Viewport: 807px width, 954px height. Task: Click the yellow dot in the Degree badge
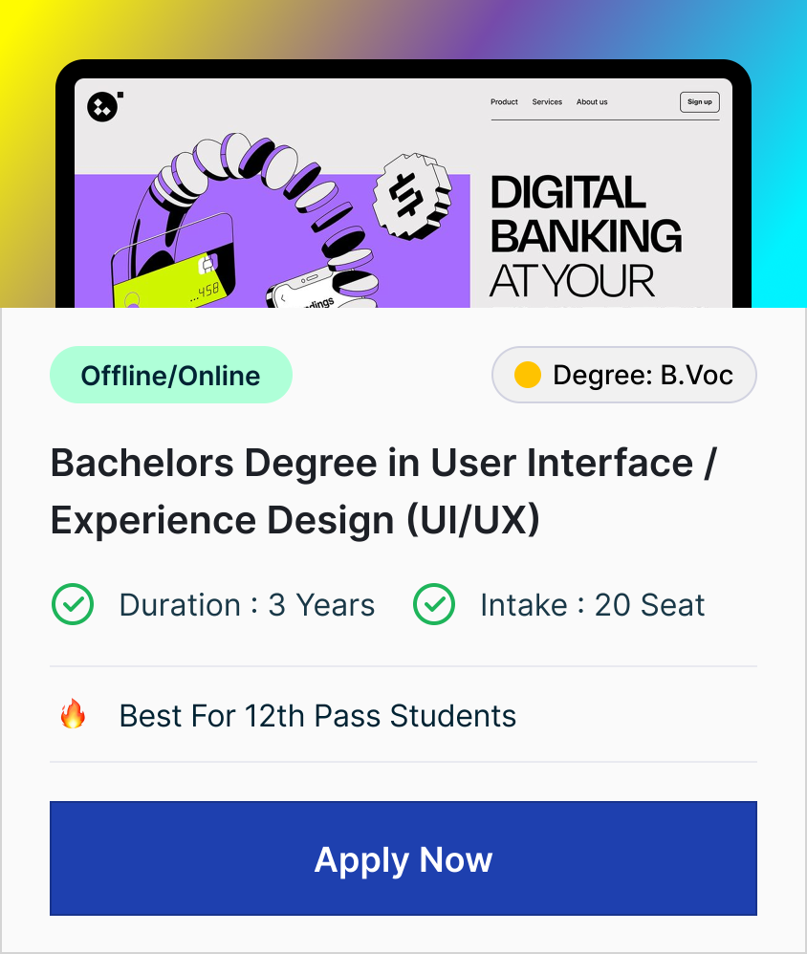point(527,375)
